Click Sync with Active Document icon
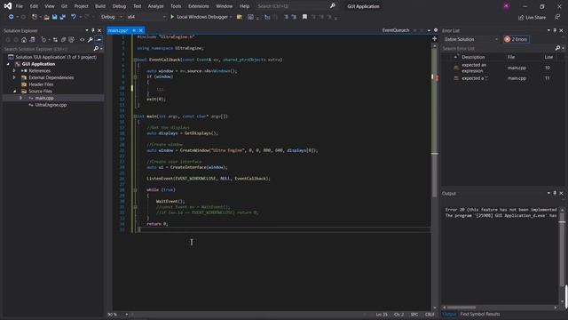This screenshot has height=320, width=568. point(55,40)
